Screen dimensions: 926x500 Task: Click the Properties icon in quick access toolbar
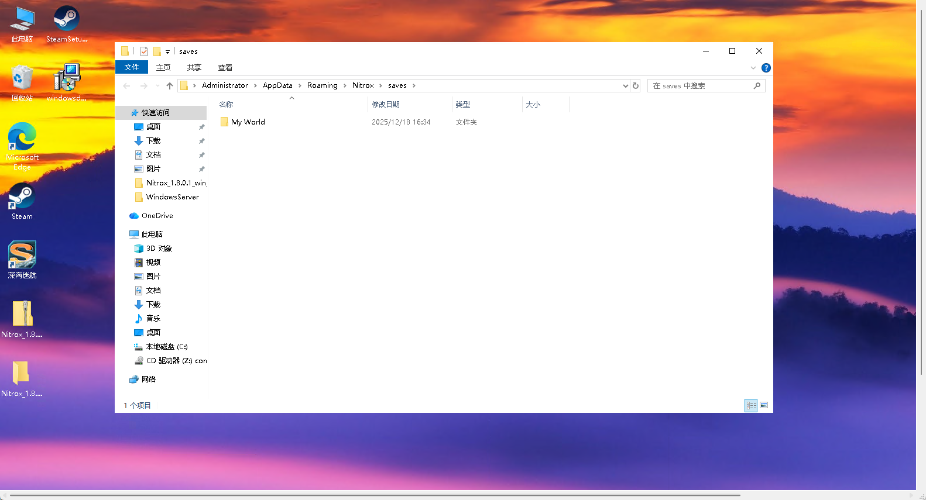tap(144, 51)
